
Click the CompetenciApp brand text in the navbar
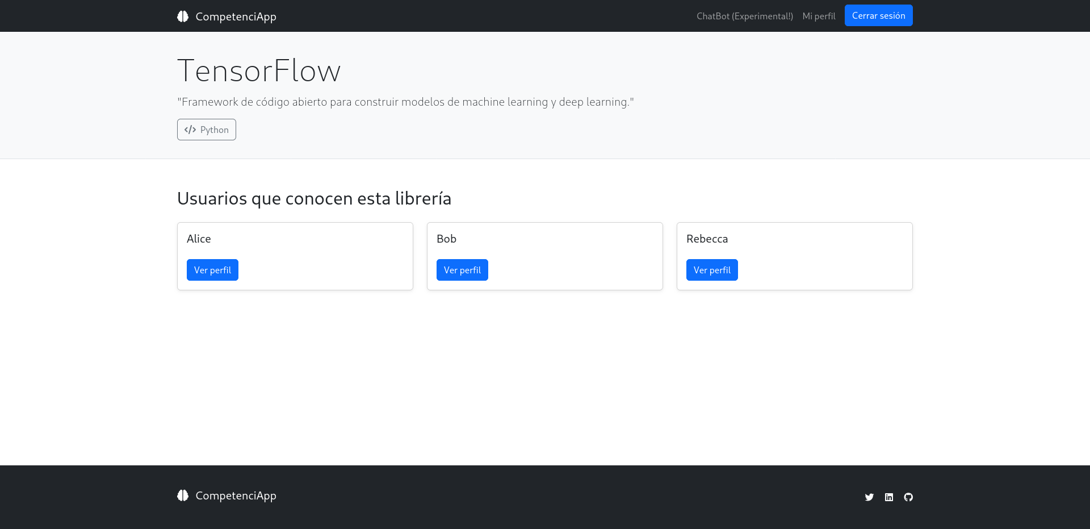click(x=236, y=16)
